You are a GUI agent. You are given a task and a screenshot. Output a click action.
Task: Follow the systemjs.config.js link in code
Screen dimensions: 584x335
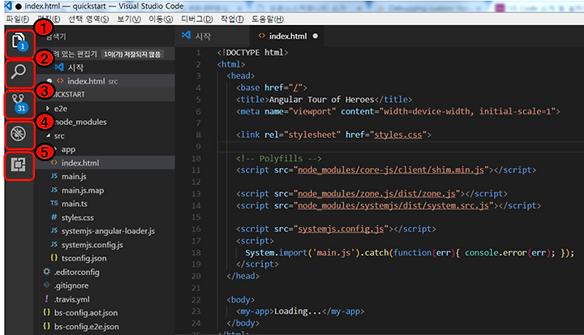click(x=341, y=229)
